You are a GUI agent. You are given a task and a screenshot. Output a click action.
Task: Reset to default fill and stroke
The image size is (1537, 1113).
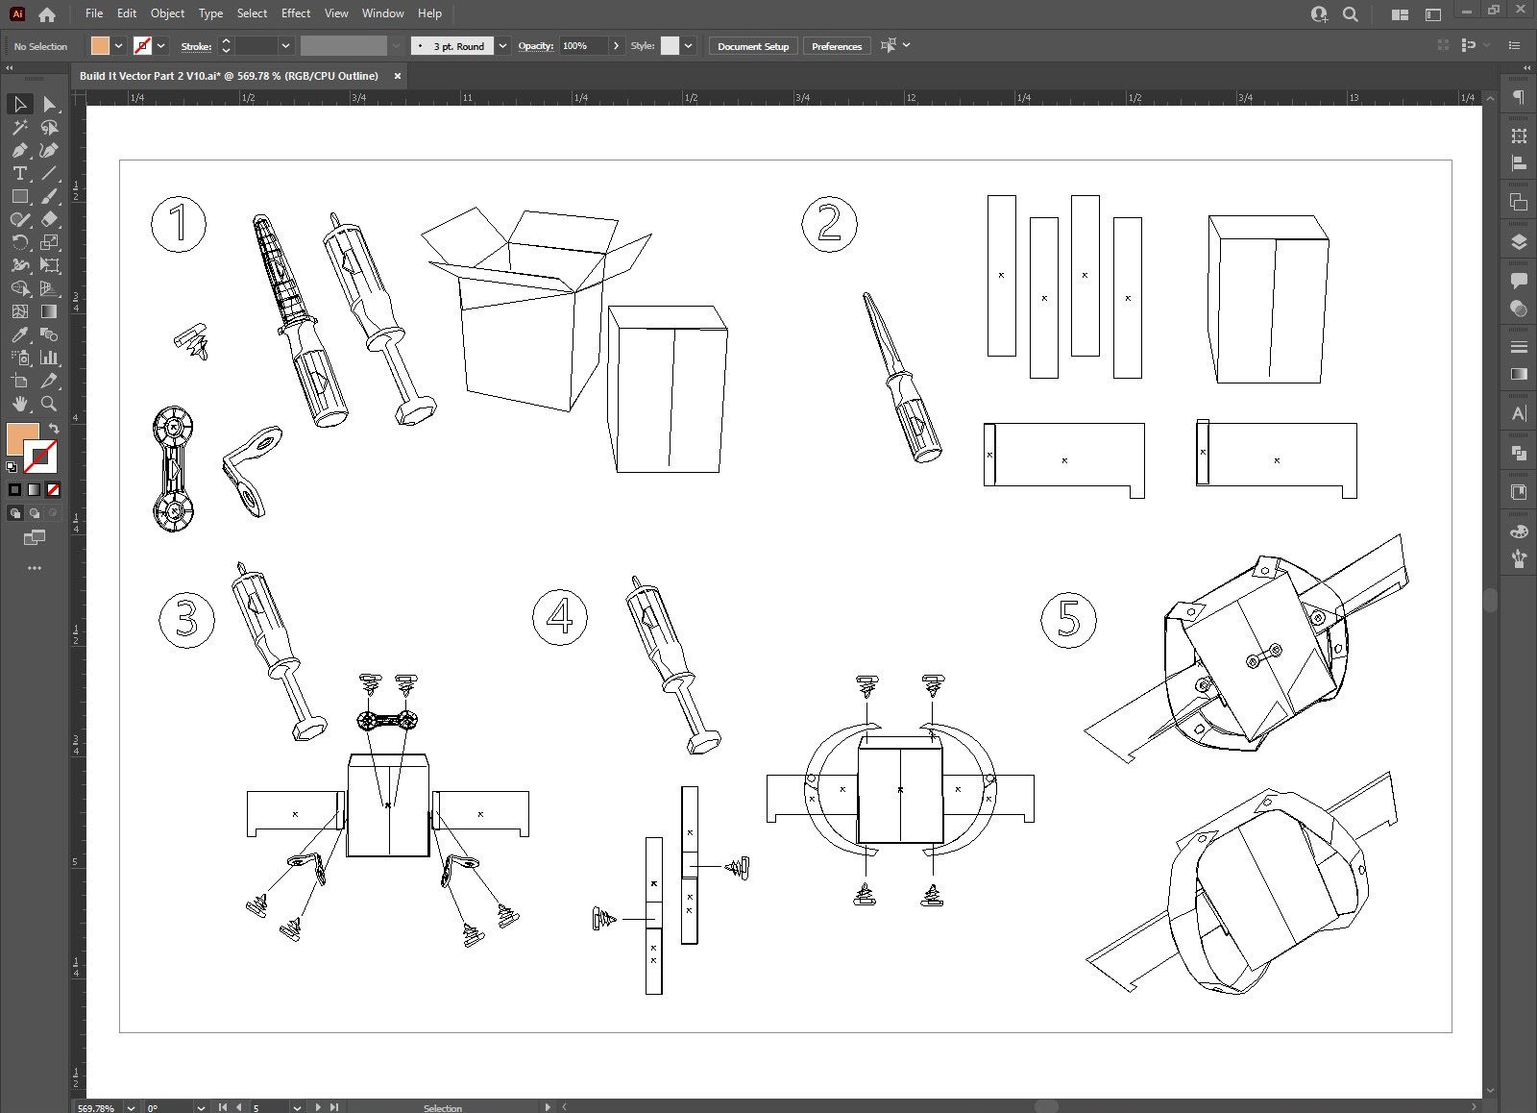(x=12, y=467)
